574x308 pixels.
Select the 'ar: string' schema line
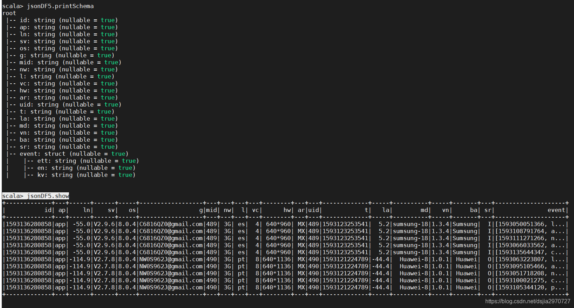tap(62, 97)
